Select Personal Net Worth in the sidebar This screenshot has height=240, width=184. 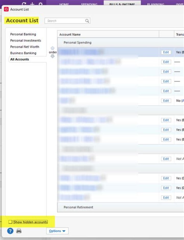click(x=25, y=47)
